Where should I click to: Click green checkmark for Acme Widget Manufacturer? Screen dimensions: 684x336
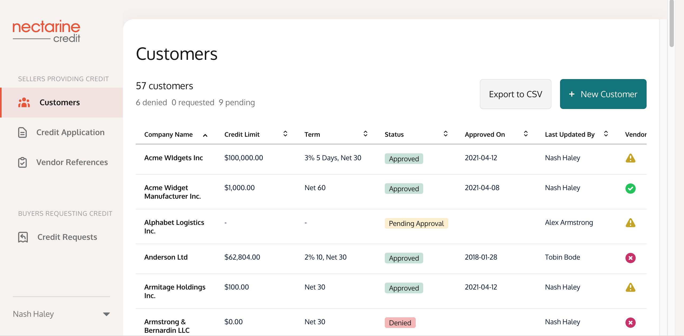pos(630,189)
